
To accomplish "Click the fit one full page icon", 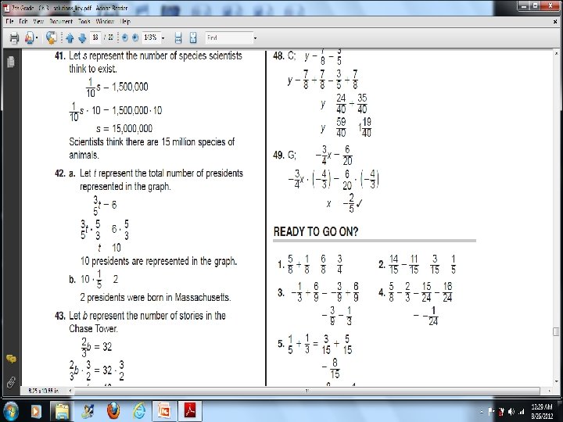I will tap(193, 38).
